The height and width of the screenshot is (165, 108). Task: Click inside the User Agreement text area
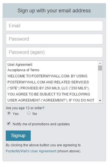tap(52, 82)
